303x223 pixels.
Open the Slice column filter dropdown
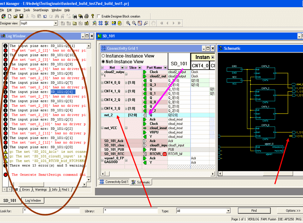(139, 68)
